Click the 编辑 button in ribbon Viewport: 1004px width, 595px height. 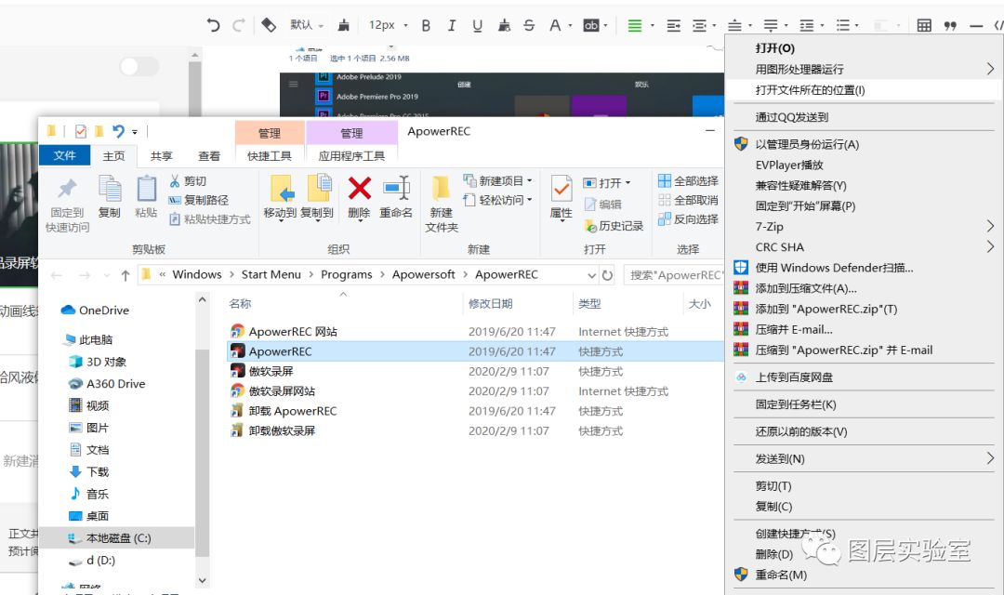click(x=602, y=205)
